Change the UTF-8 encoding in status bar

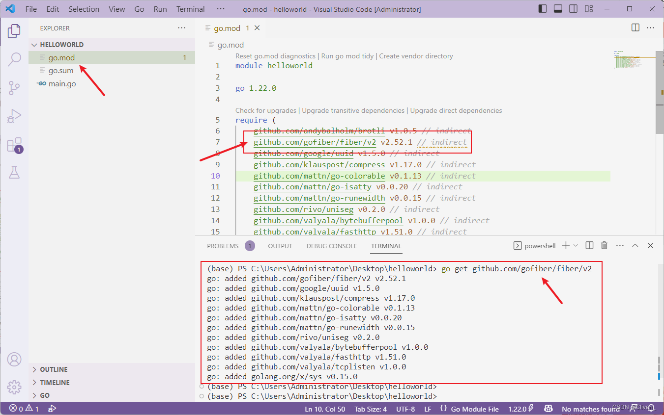click(405, 409)
